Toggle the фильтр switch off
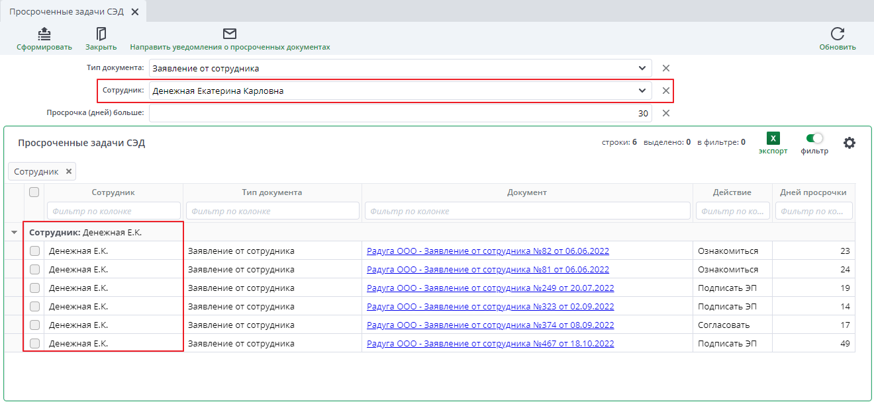 814,138
